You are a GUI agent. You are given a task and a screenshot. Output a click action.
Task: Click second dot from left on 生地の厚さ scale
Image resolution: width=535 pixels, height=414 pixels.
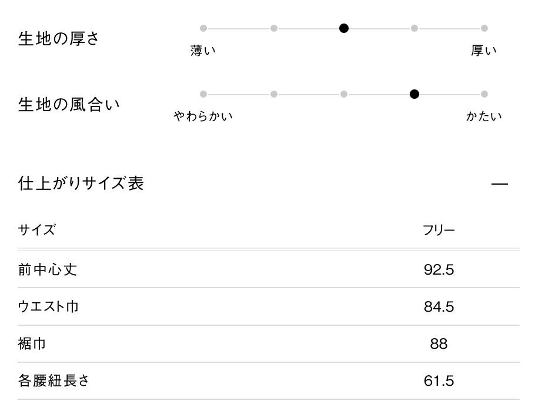coord(274,28)
